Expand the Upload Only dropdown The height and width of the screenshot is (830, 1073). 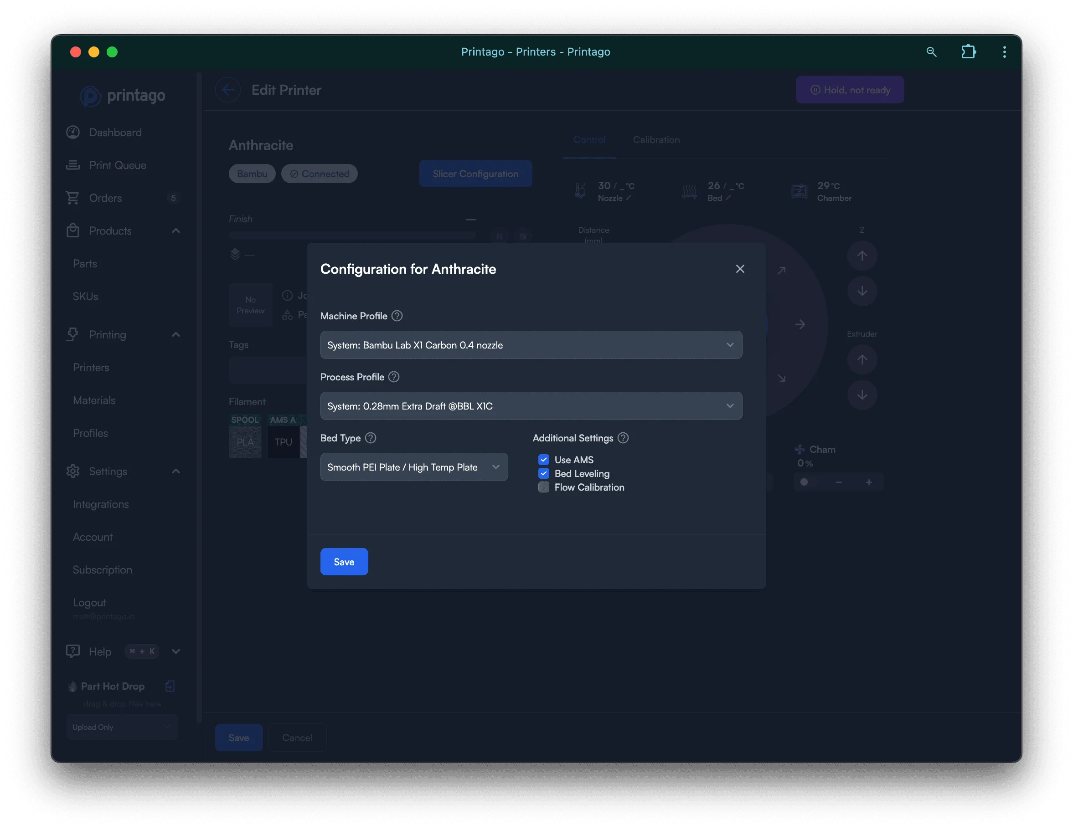122,727
